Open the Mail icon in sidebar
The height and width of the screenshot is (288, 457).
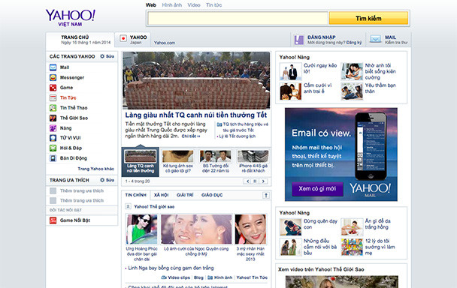pos(53,67)
